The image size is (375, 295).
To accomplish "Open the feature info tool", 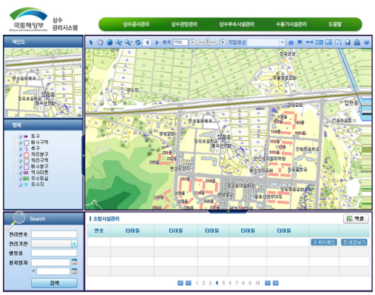I will [291, 42].
